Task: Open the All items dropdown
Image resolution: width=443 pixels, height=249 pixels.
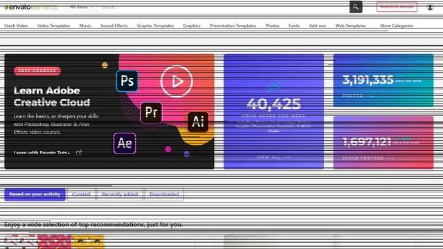Action: pyautogui.click(x=82, y=7)
